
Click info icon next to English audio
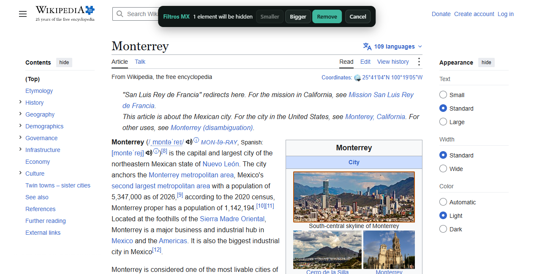(x=196, y=140)
